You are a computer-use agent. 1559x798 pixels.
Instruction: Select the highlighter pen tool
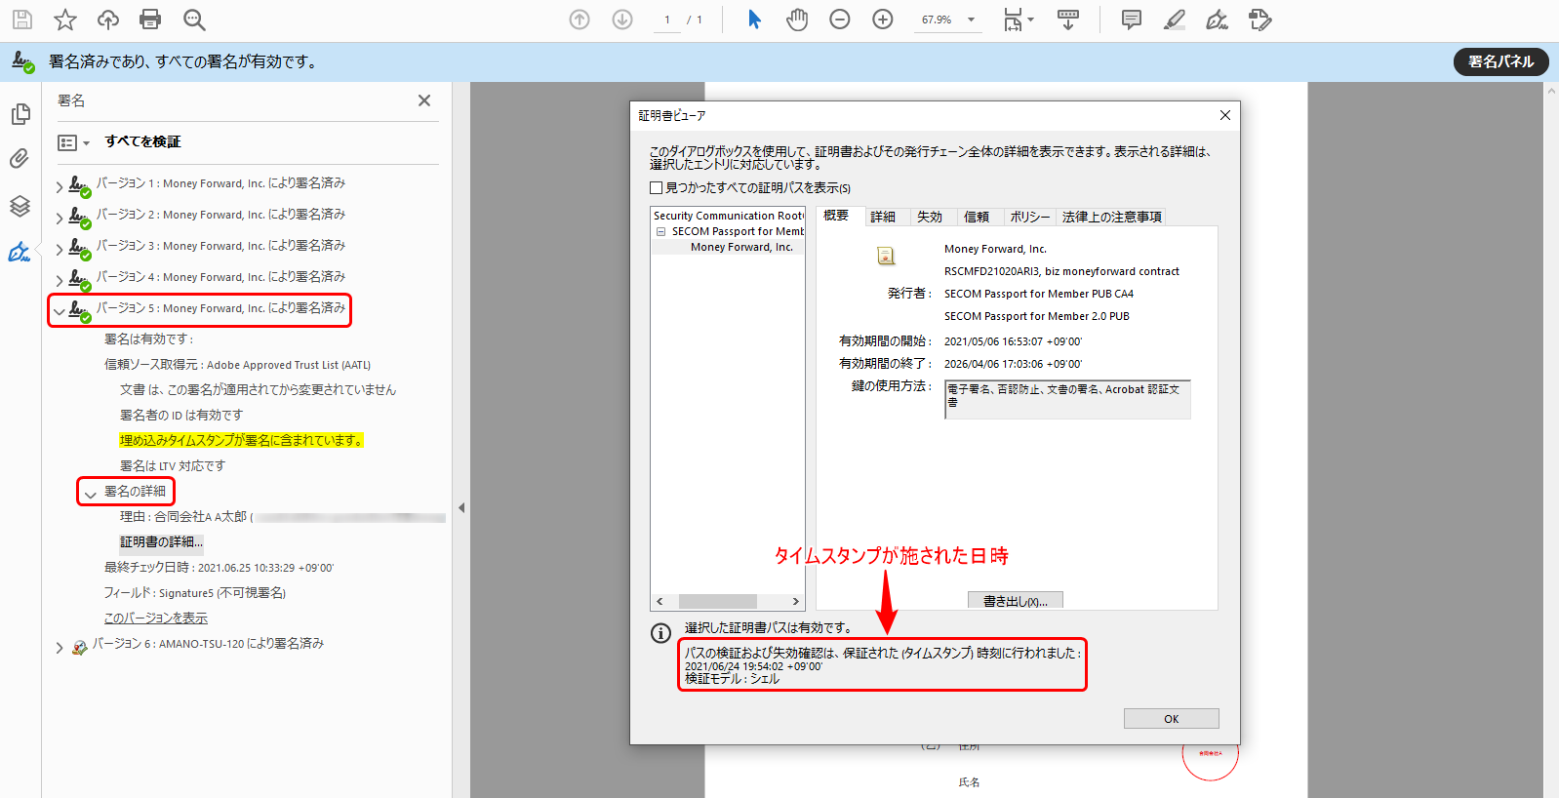click(x=1175, y=20)
